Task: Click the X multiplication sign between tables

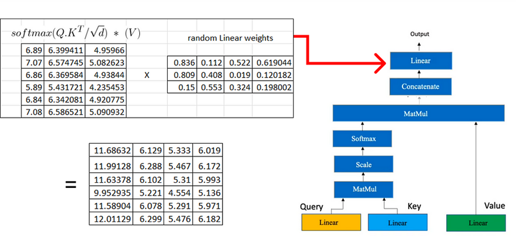Action: tap(147, 75)
